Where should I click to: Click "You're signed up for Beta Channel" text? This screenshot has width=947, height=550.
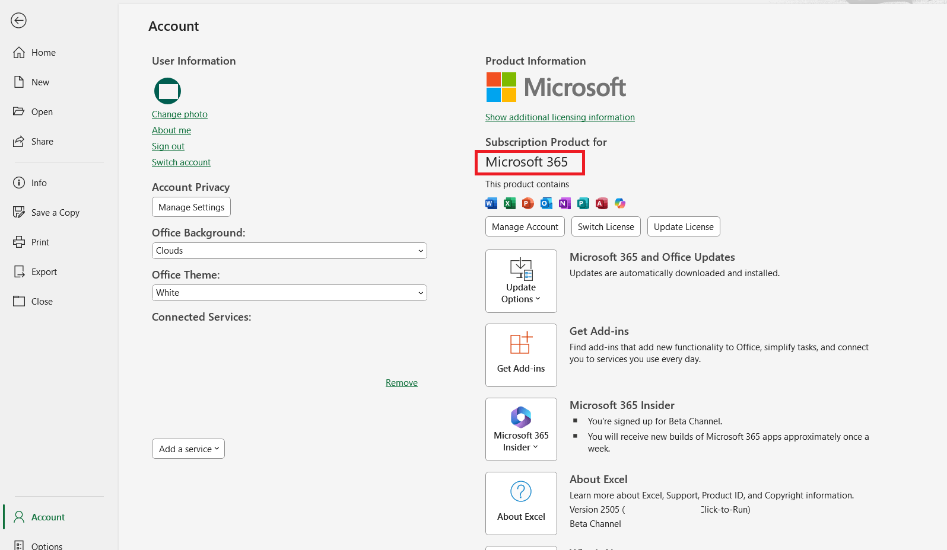(x=655, y=421)
